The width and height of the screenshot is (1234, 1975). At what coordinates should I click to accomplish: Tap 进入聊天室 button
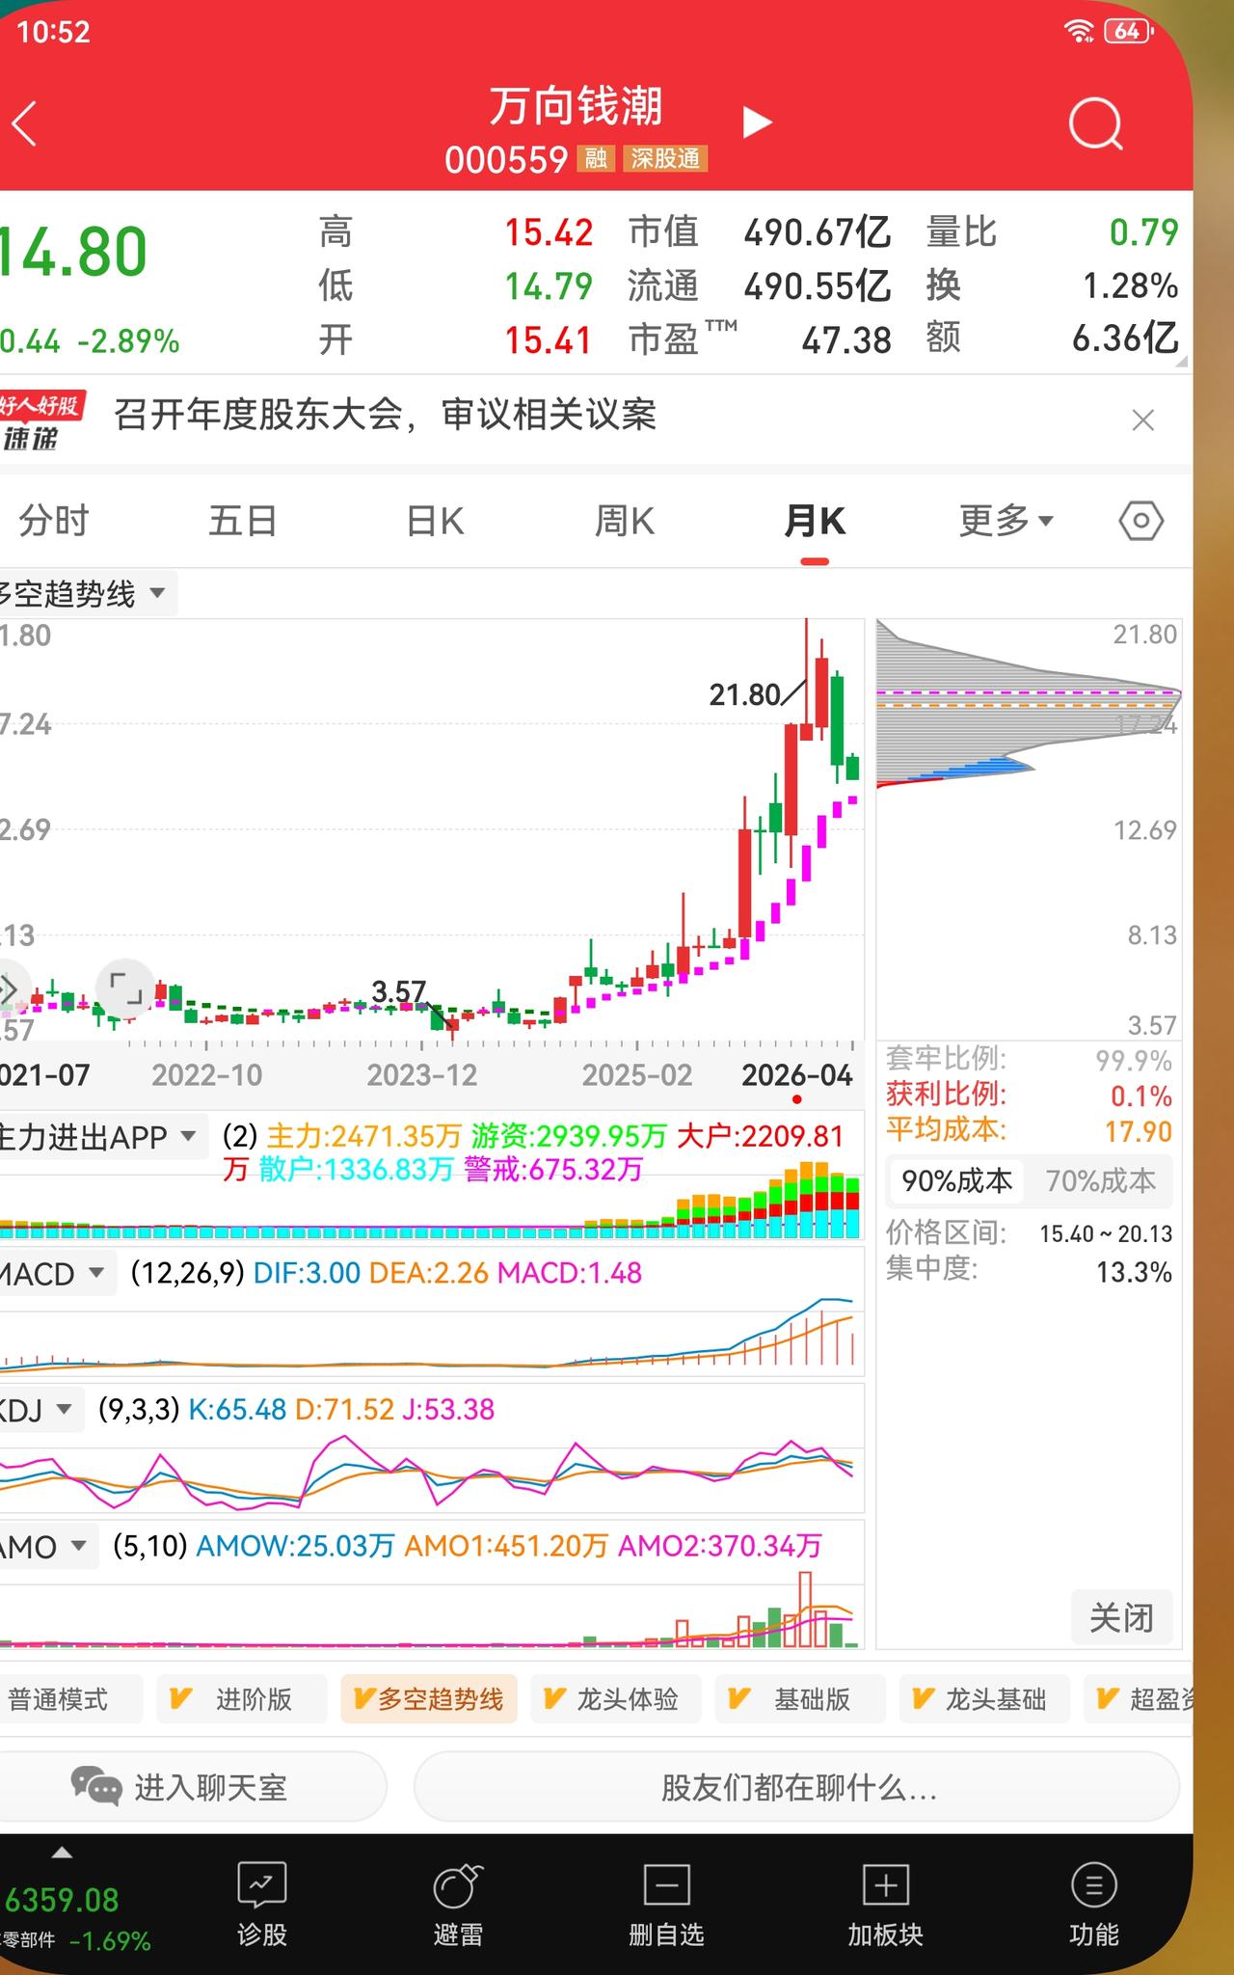[193, 1786]
